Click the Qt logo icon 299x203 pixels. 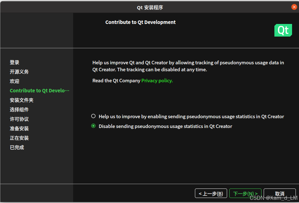coord(283,30)
